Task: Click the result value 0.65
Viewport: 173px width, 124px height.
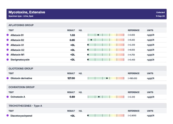Action: pyautogui.click(x=72, y=40)
